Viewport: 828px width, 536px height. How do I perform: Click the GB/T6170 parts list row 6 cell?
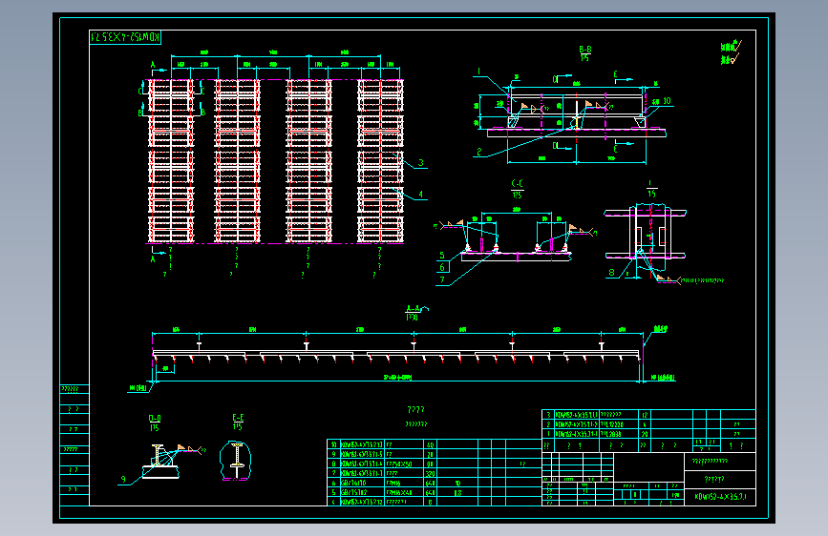tap(361, 483)
